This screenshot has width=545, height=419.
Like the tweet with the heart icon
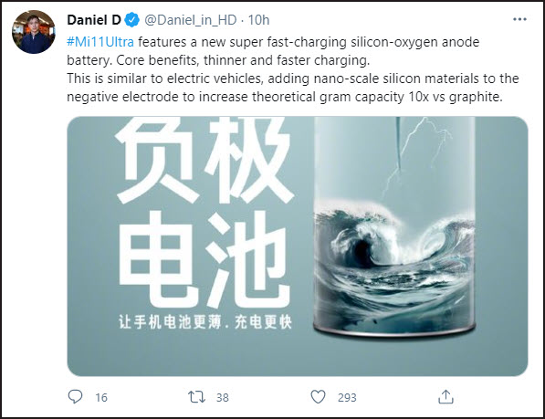318,397
